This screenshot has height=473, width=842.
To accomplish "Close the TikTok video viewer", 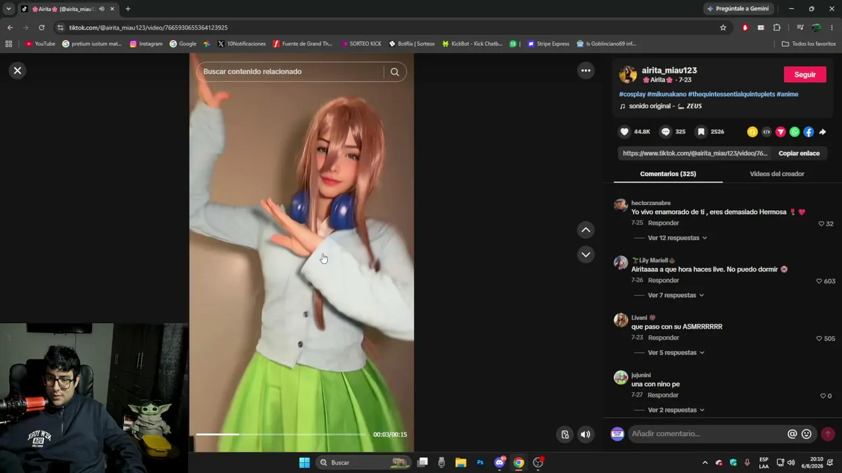I will (18, 70).
